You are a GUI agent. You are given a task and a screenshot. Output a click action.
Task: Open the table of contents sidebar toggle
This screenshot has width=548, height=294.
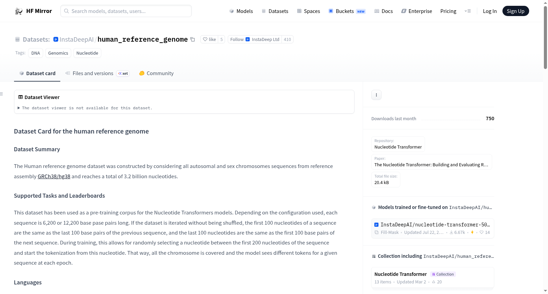[x=1, y=94]
